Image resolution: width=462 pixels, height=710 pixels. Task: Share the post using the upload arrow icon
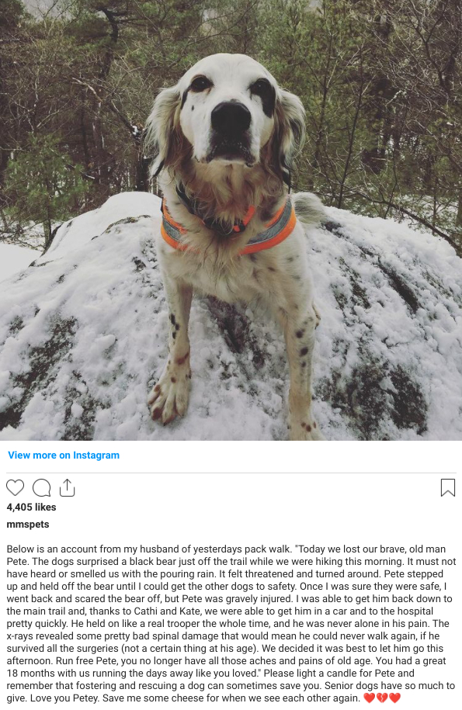67,487
